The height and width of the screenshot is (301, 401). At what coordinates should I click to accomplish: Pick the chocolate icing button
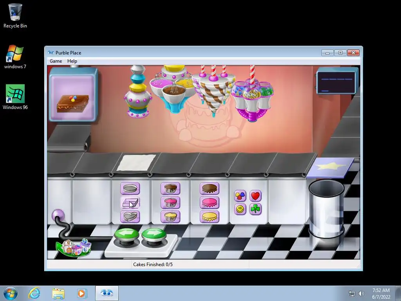point(210,189)
